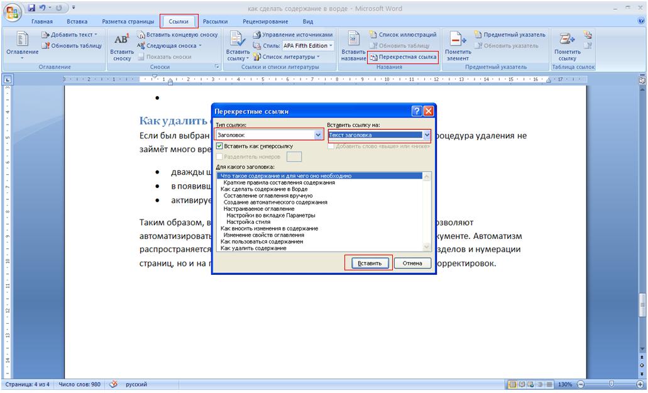
Task: Click the Предметный указатель icon
Action: 510,35
